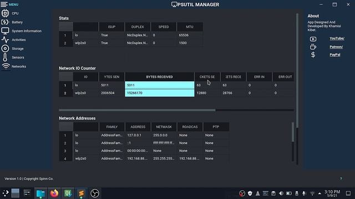Select the Battery menu label
Image resolution: width=355 pixels, height=199 pixels.
(x=17, y=22)
